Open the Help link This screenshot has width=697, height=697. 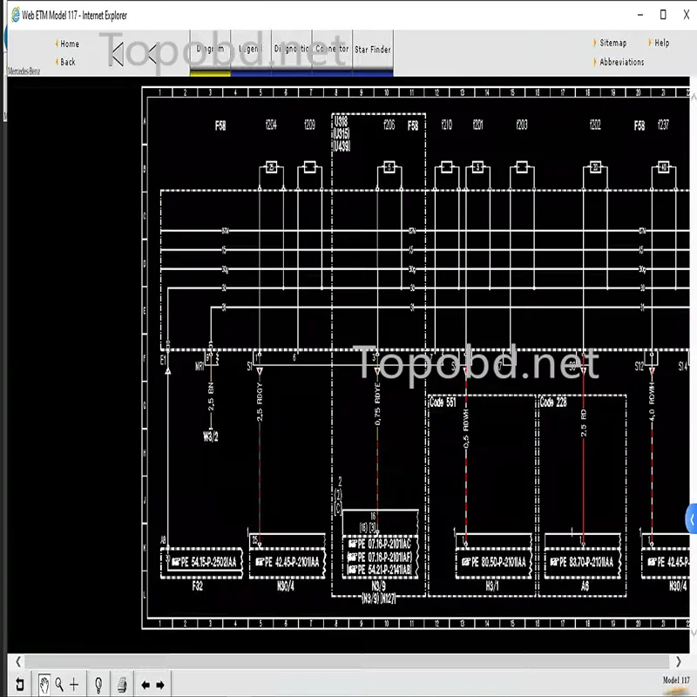pyautogui.click(x=661, y=43)
